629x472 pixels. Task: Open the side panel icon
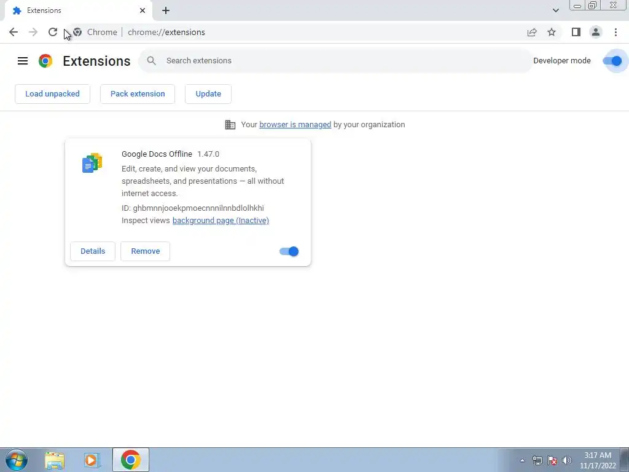[x=576, y=32]
